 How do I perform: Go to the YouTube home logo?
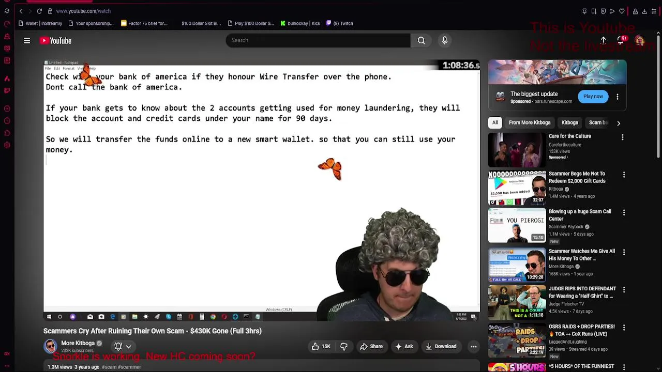55,40
